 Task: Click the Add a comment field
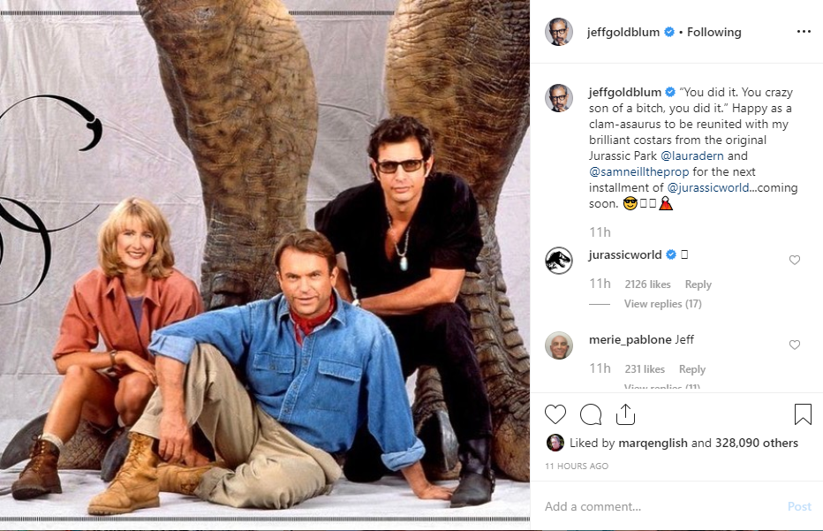pos(653,506)
